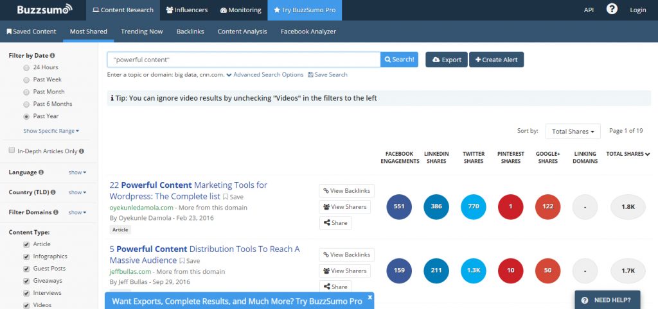The image size is (658, 309).
Task: Click Twitter shares circle showing 770
Action: tap(474, 207)
